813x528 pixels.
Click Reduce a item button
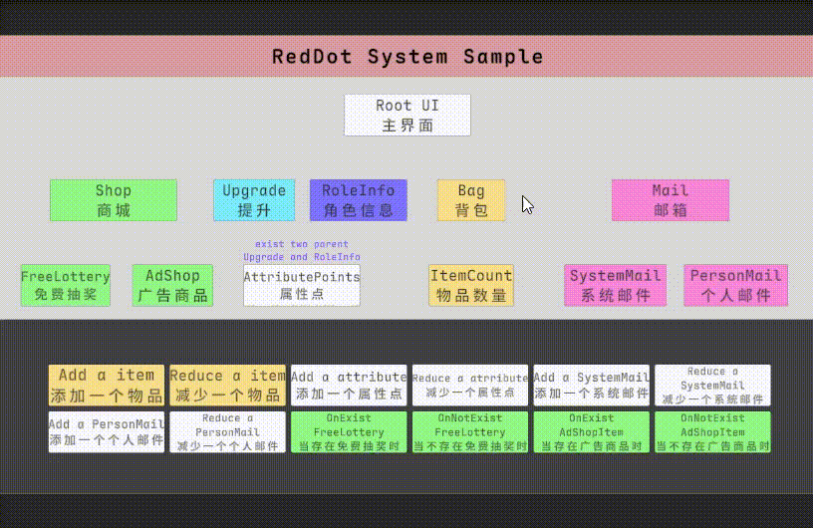(x=227, y=385)
